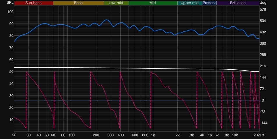Viewport: 277px width, 139px height.
Task: Click the 400 Hz frequency label
Action: click(121, 135)
